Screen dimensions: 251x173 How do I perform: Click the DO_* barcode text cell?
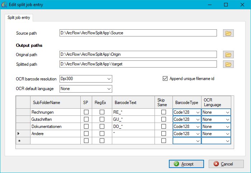tap(133, 127)
